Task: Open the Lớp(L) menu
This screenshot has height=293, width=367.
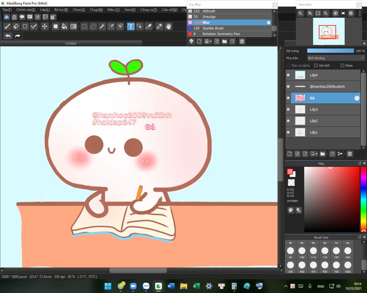Action: (45, 10)
